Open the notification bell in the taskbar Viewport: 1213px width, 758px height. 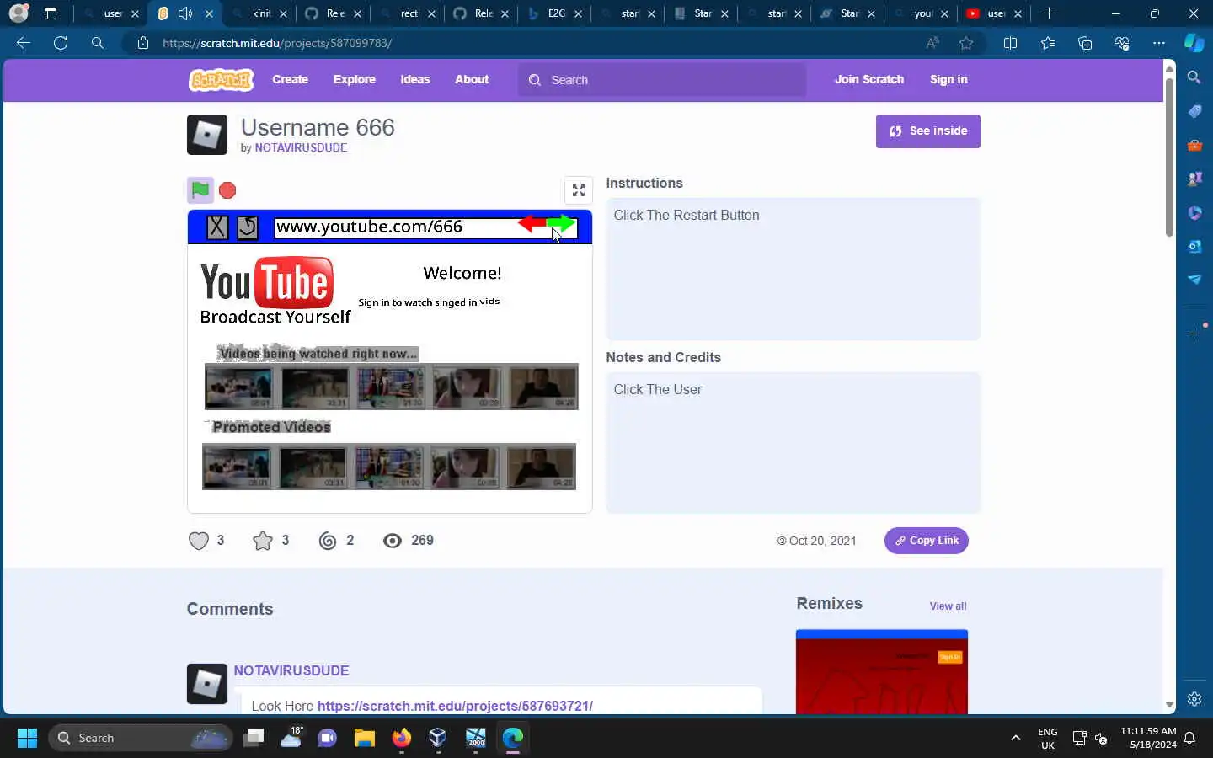pyautogui.click(x=1190, y=738)
